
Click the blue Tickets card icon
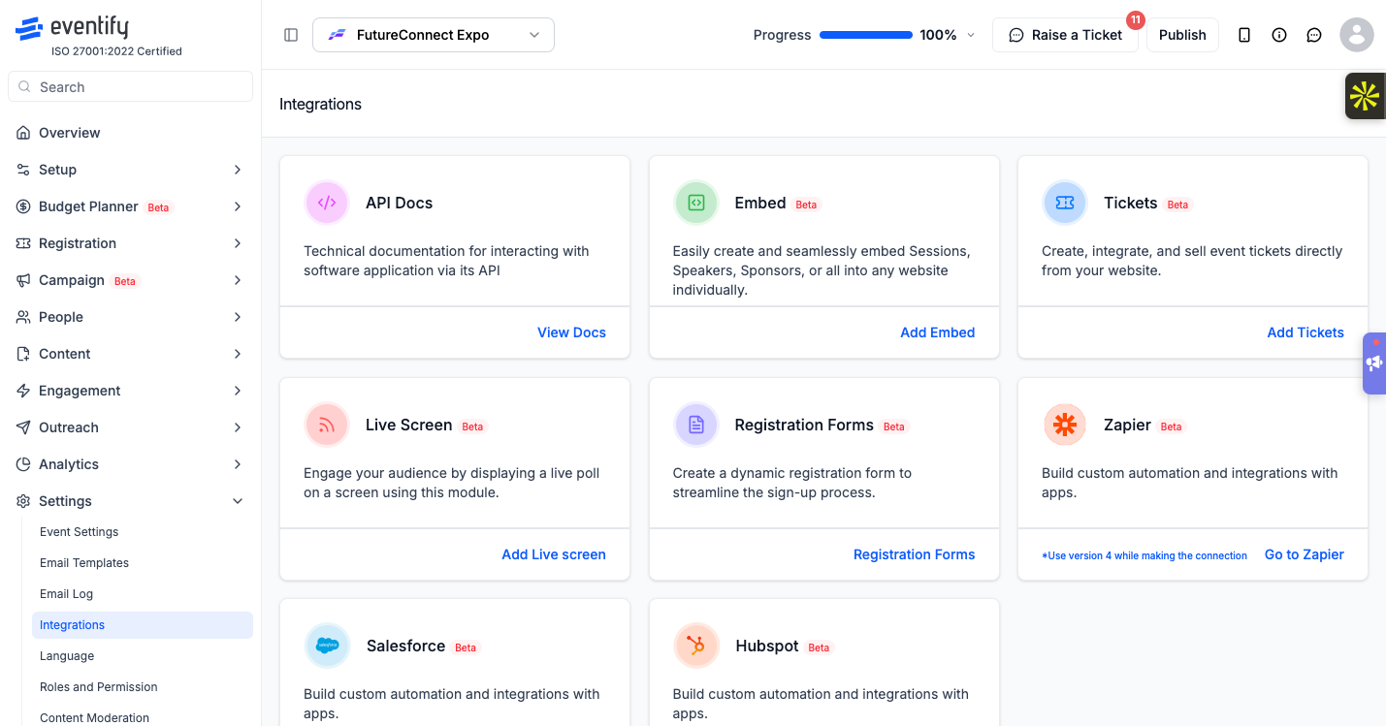pyautogui.click(x=1065, y=203)
